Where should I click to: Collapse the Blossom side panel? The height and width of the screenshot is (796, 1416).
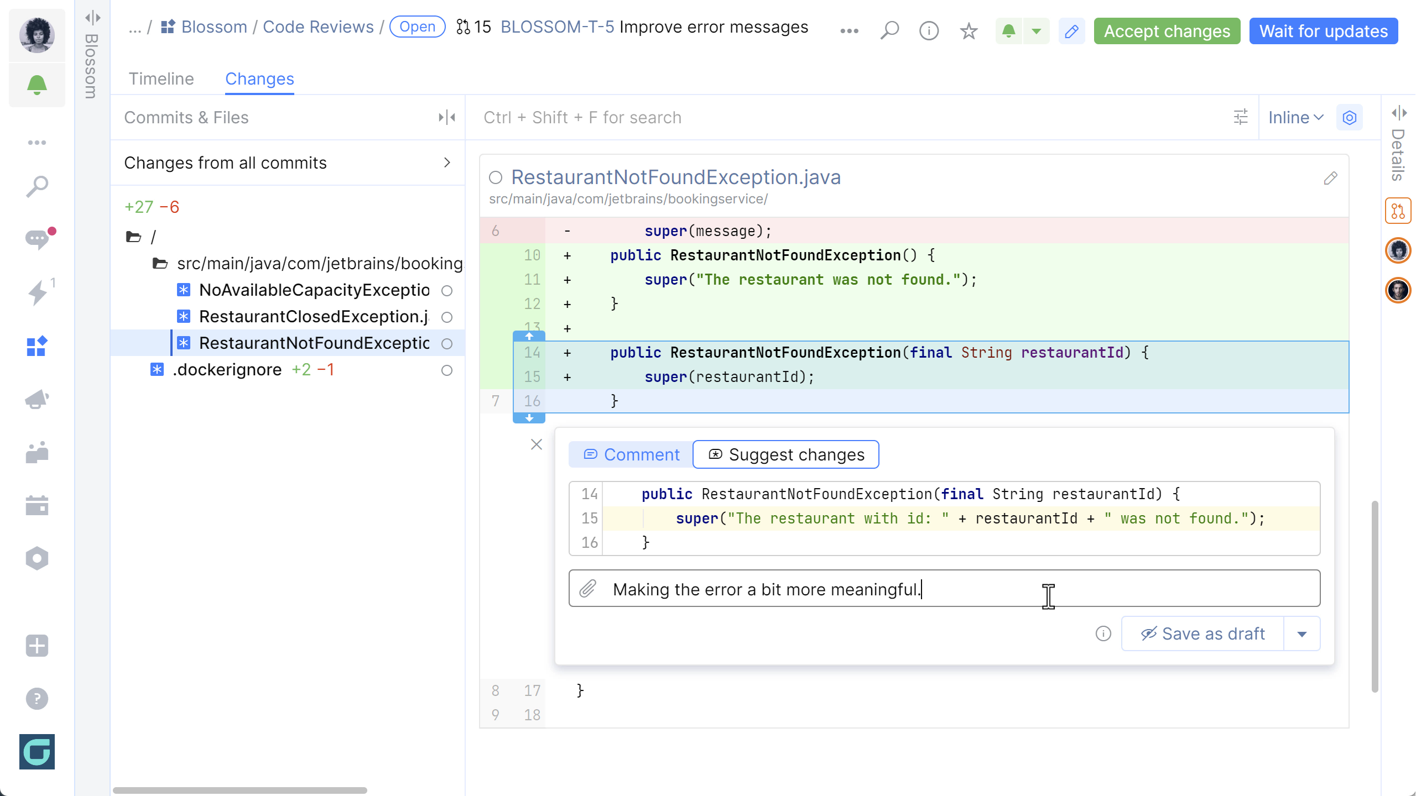click(92, 18)
